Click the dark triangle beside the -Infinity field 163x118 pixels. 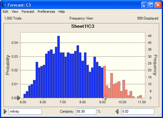click(5, 111)
